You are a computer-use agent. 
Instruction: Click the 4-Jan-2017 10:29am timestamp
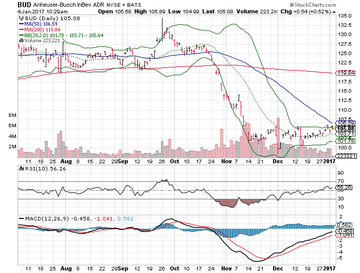click(x=43, y=11)
